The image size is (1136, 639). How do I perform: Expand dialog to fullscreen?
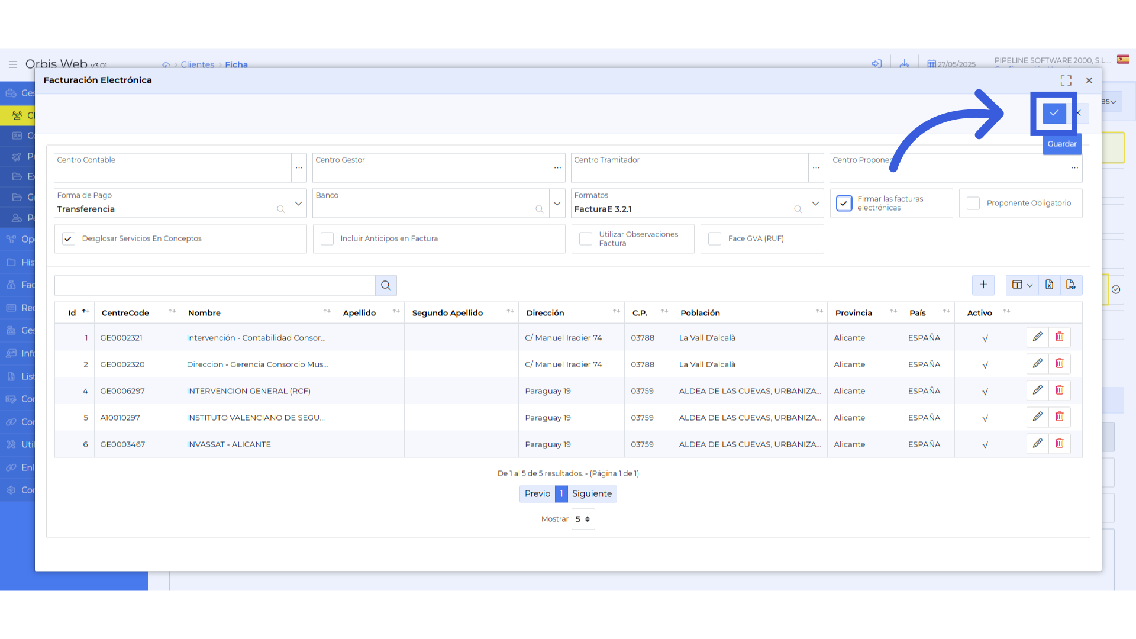1066,80
